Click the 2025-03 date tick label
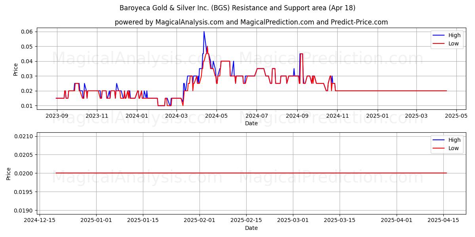The width and height of the screenshot is (475, 237). [416, 116]
